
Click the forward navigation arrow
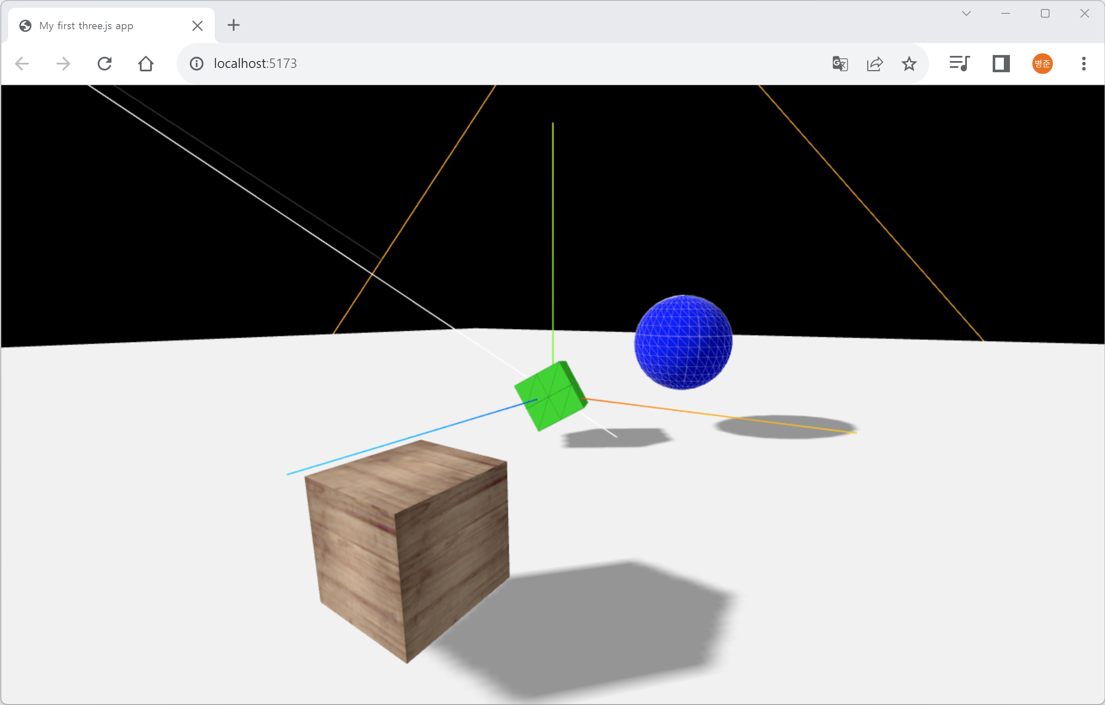(63, 64)
